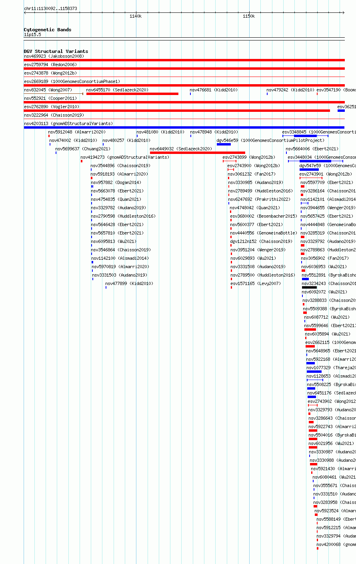
Task: Open nsv3329782 (Audano2019) variant
Action: [x=118, y=208]
